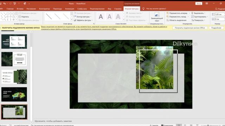Select the block arrow right shape
This screenshot has height=126, width=225.
[8, 16]
